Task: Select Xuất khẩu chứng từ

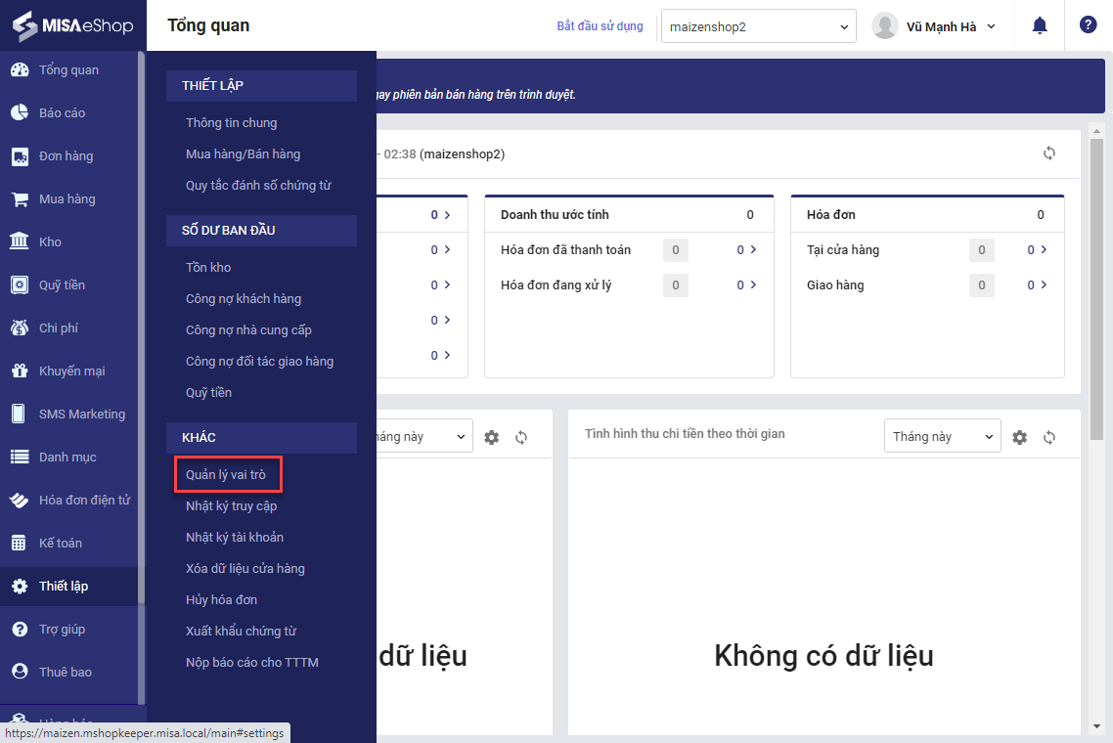Action: (x=241, y=631)
